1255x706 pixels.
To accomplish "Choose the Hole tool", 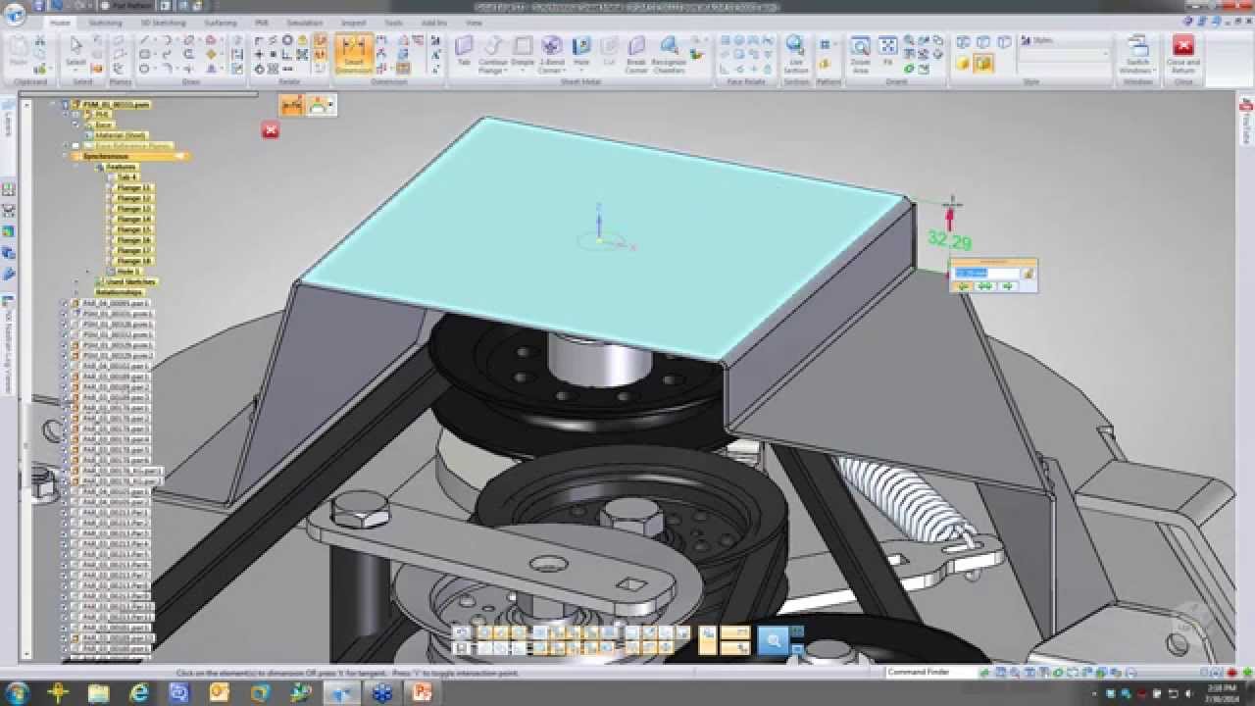I will coord(581,54).
